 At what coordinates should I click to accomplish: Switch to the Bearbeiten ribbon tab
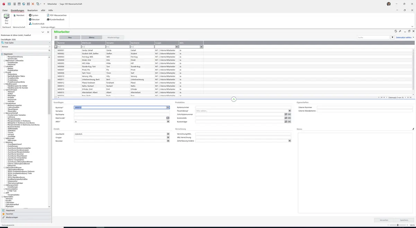32,10
